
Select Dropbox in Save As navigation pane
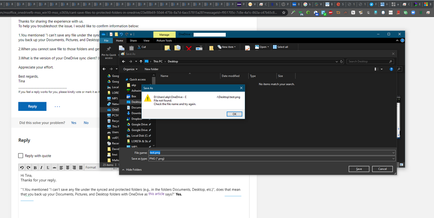tap(137, 119)
